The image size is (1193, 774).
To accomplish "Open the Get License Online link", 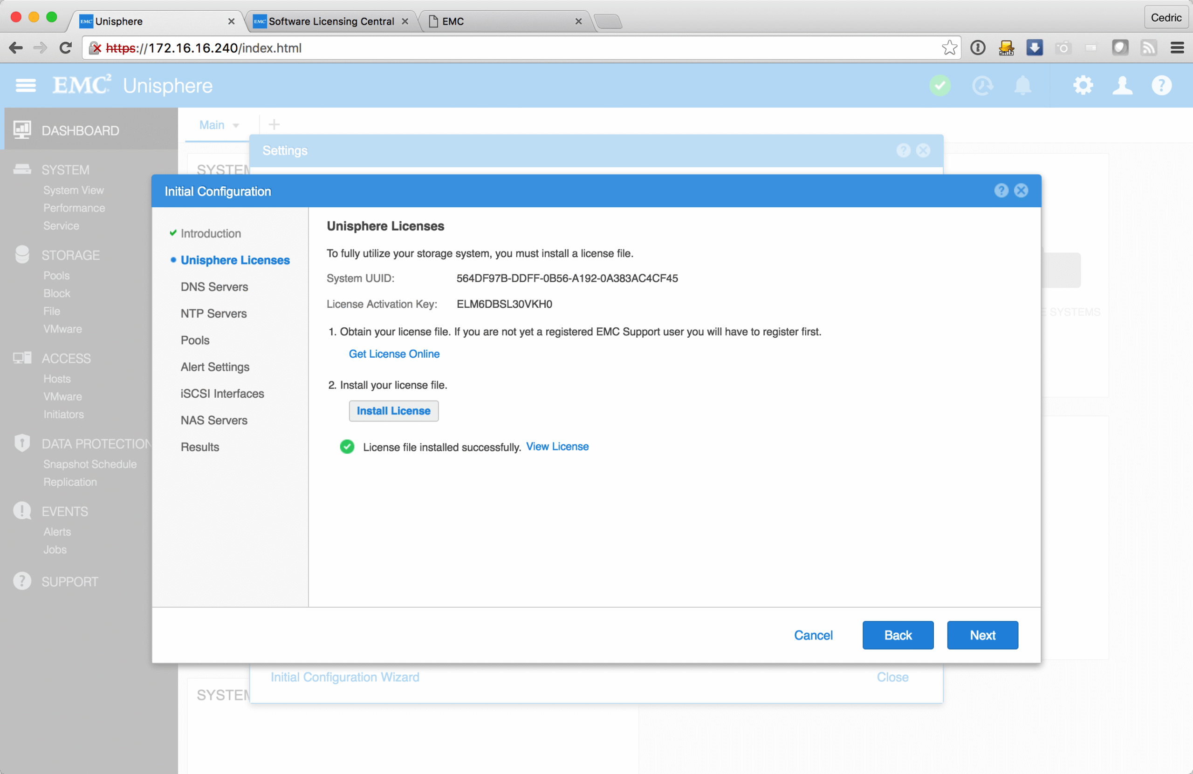I will [x=394, y=353].
